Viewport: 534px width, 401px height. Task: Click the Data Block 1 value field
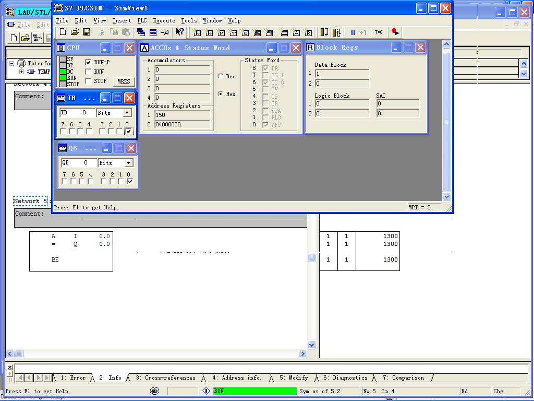342,74
